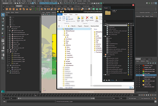Pick the Lasso Select tool in Maya toolbox

click(x=3, y=18)
